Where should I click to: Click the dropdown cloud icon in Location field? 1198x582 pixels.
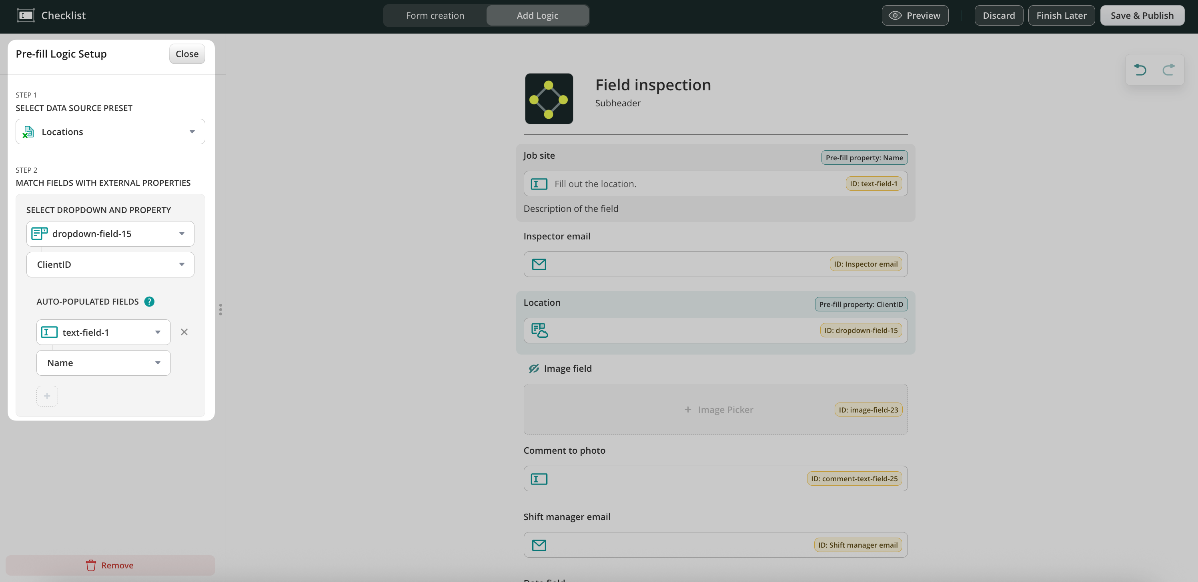[x=539, y=331]
